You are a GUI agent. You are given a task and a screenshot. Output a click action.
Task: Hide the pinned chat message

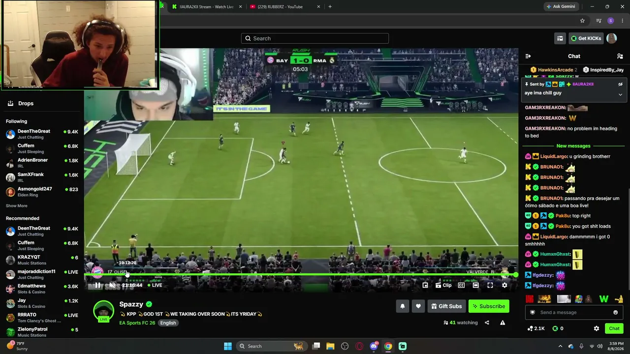point(620,84)
